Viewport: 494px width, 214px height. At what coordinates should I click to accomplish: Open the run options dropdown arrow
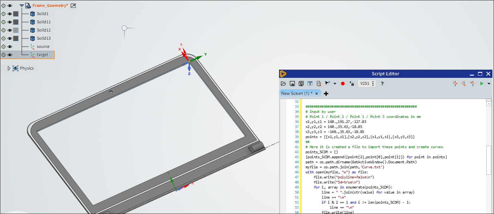click(x=489, y=84)
